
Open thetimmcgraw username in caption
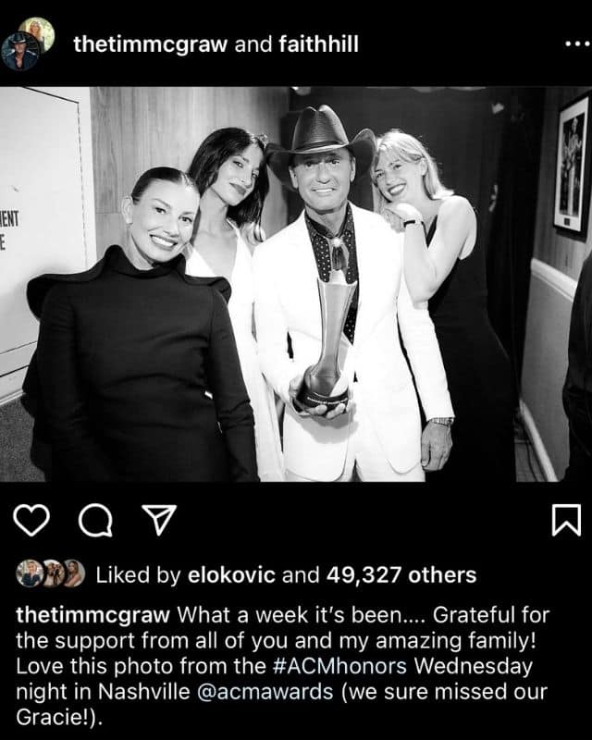[x=92, y=615]
